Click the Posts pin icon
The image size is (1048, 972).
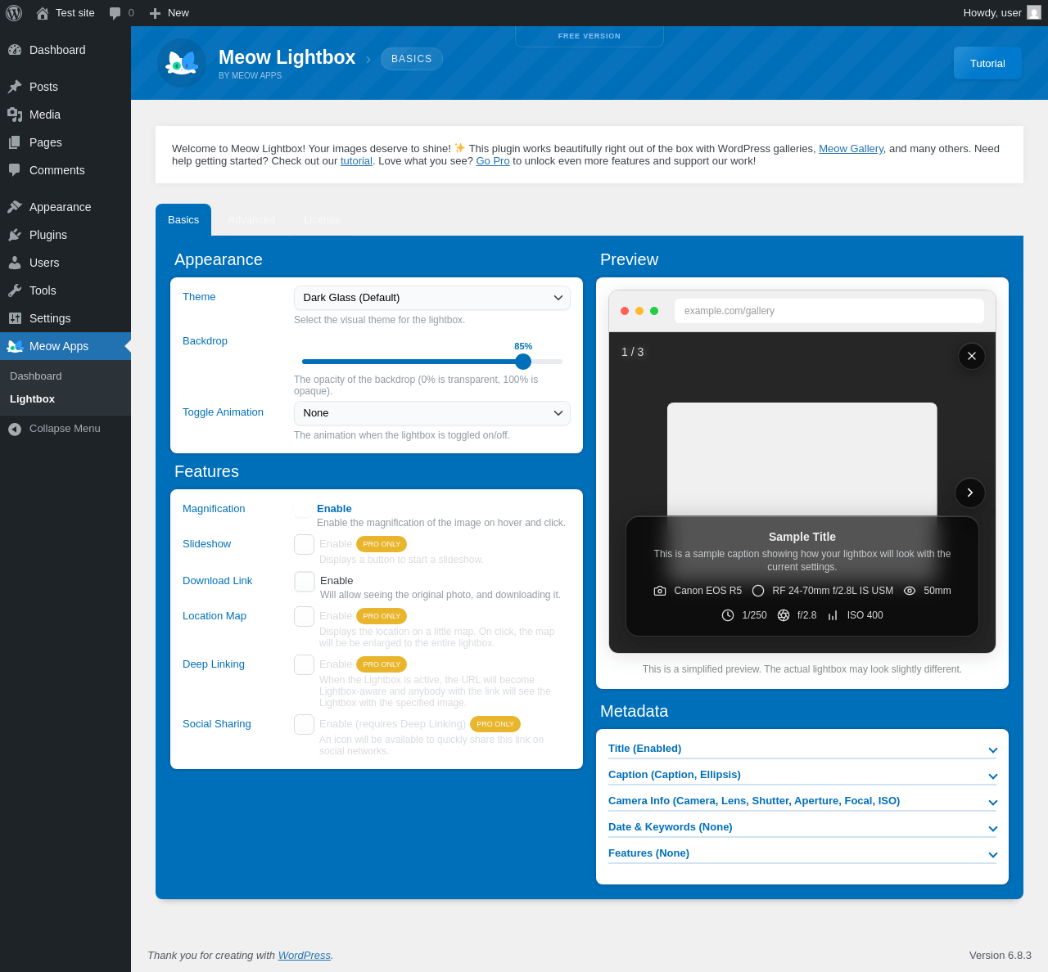click(x=15, y=87)
